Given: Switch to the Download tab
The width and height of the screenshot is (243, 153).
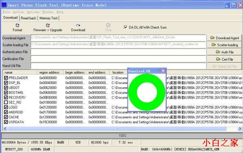Looking at the screenshot, I should 11,18.
